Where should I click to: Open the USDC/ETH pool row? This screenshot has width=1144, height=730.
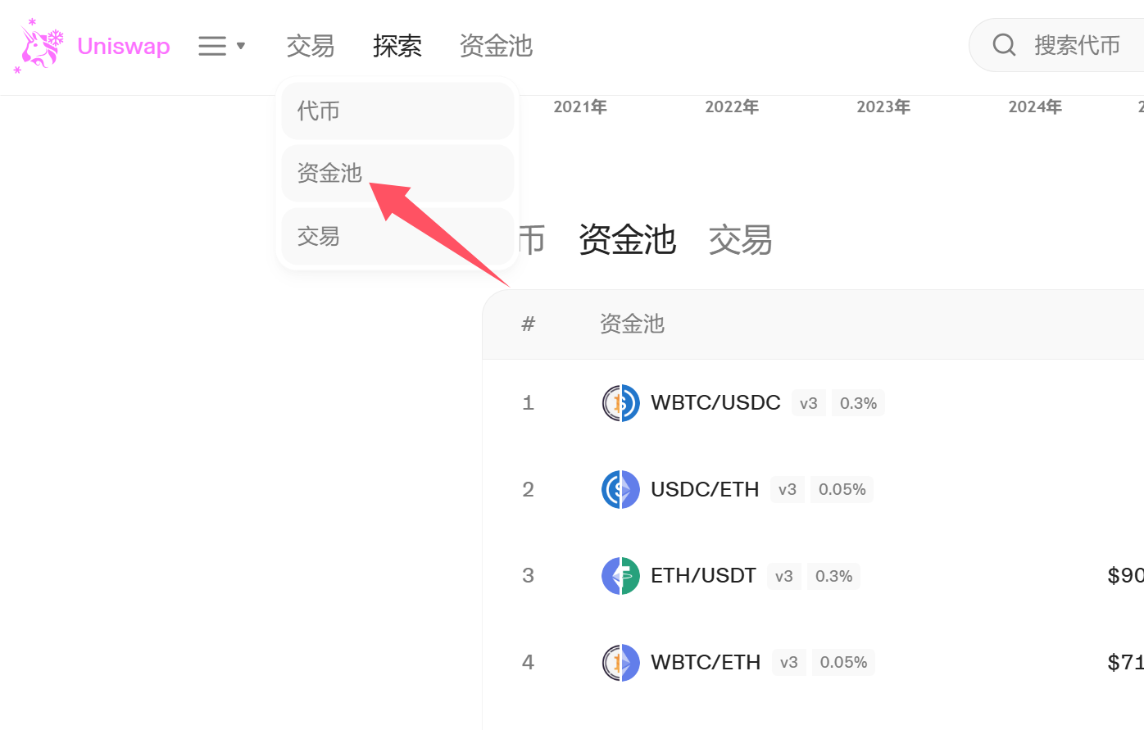(705, 490)
